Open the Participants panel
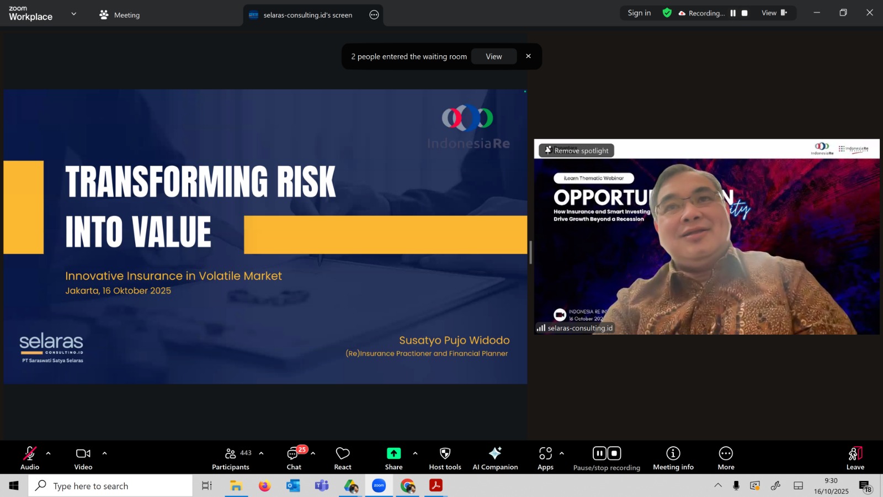The width and height of the screenshot is (883, 497). tap(231, 458)
